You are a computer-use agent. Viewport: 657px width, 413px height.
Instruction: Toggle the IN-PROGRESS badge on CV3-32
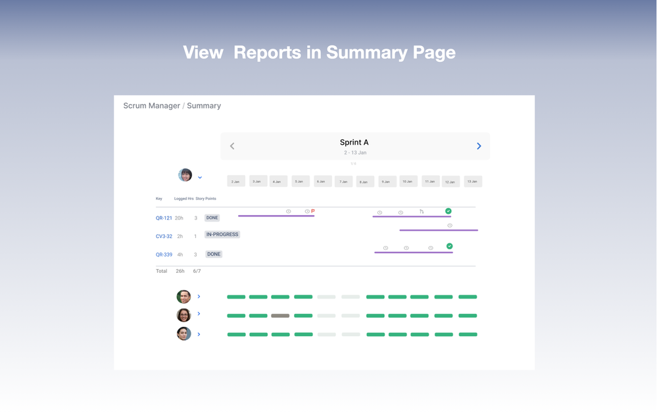coord(222,234)
